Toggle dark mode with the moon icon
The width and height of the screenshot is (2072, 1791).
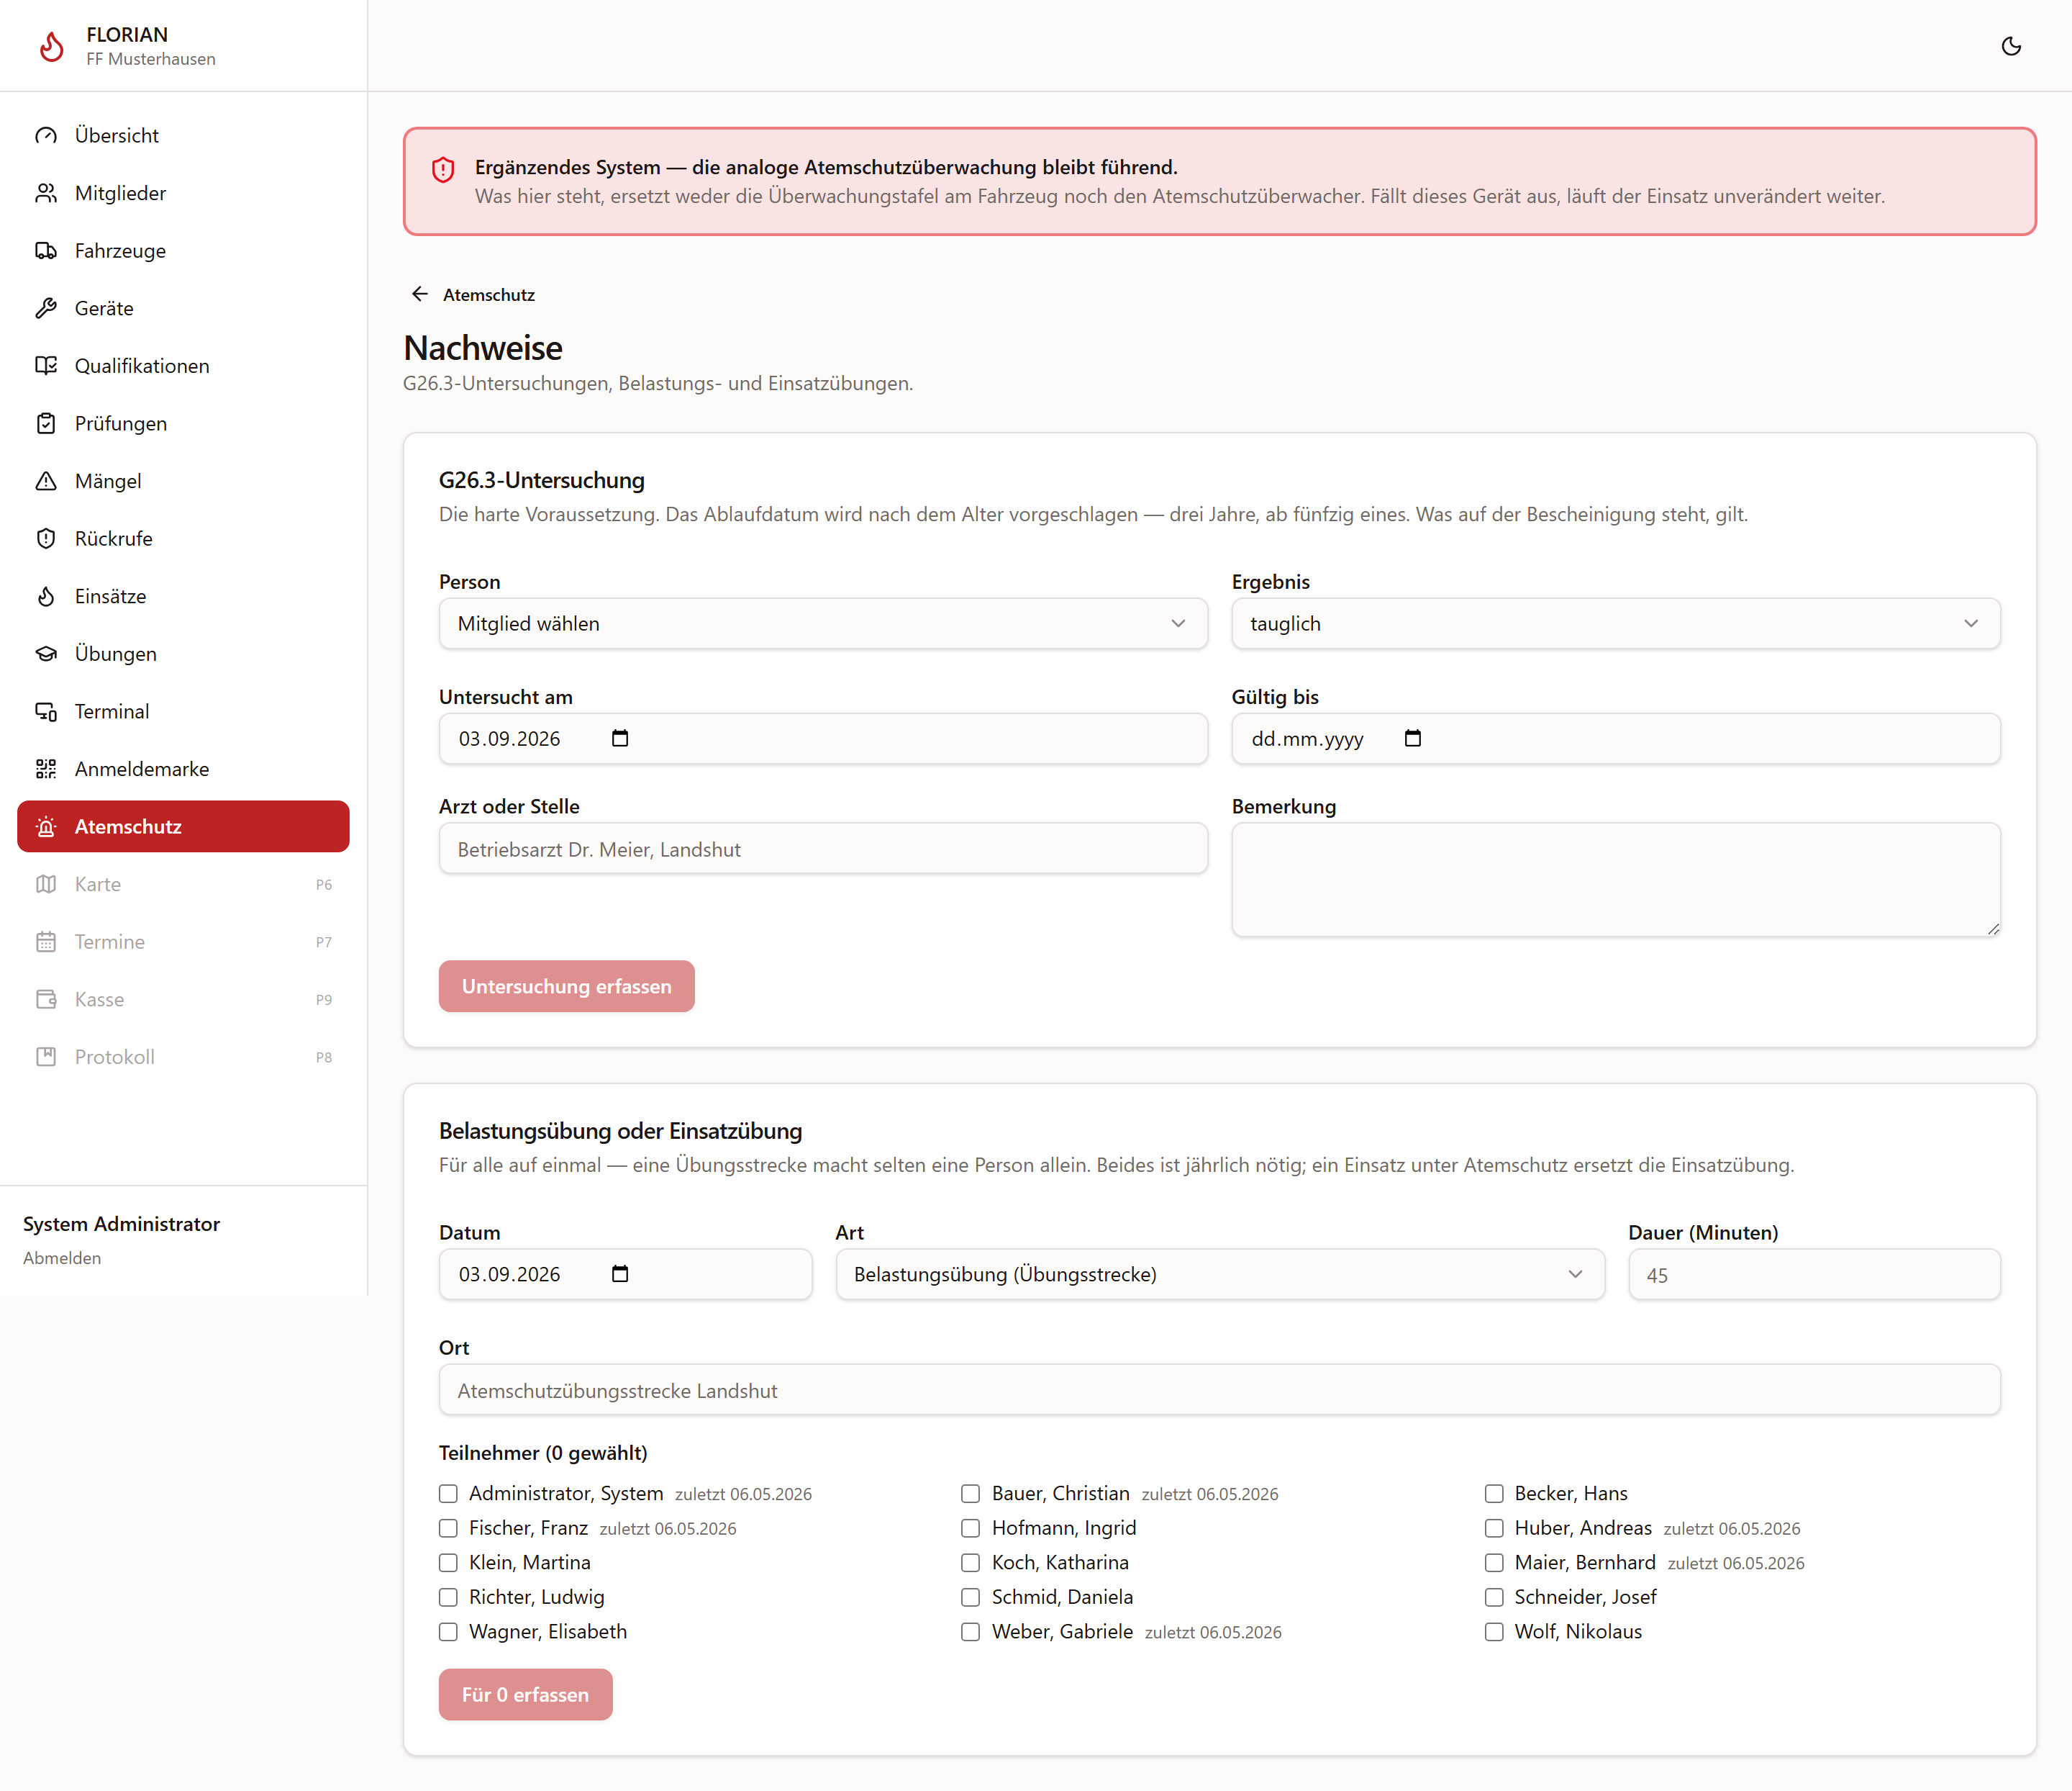coord(2011,46)
